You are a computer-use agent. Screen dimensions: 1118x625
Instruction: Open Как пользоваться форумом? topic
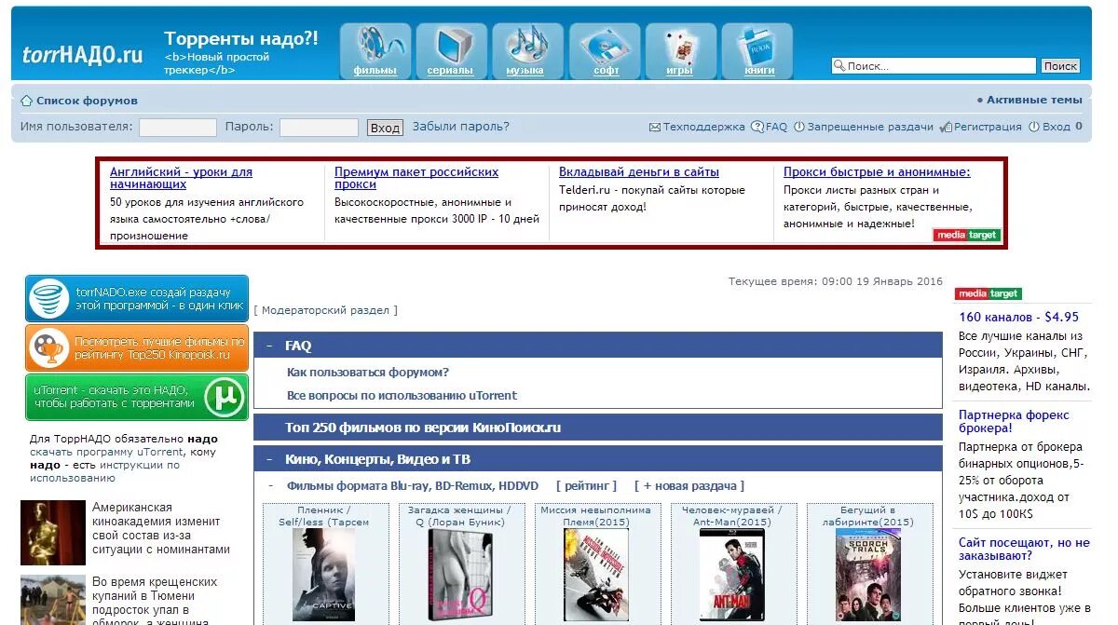point(368,373)
